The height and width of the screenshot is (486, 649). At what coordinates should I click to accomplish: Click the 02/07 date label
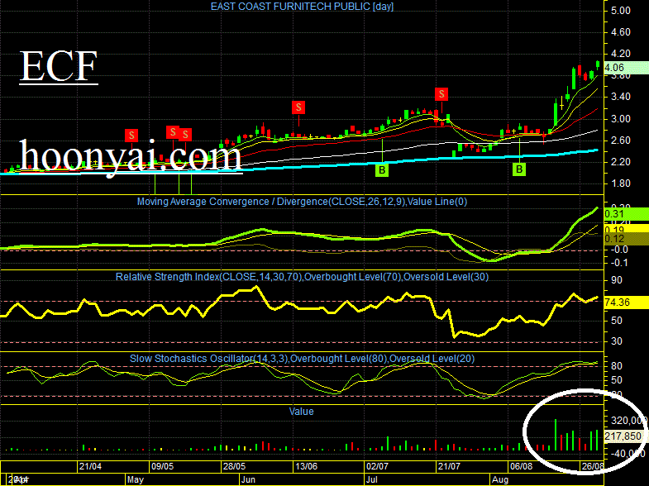[378, 466]
